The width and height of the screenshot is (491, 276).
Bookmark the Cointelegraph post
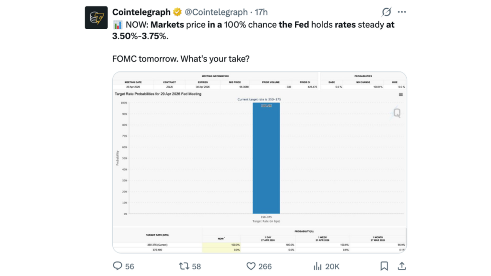(384, 266)
